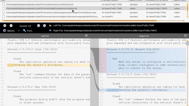Select the commontypesTranslations.resx path
This screenshot has height=106, width=189.
coord(51,13)
